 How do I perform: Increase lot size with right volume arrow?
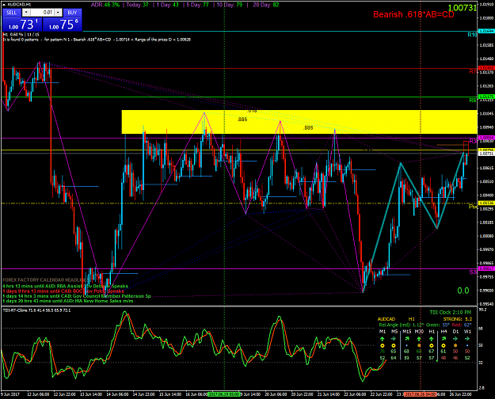(x=58, y=13)
